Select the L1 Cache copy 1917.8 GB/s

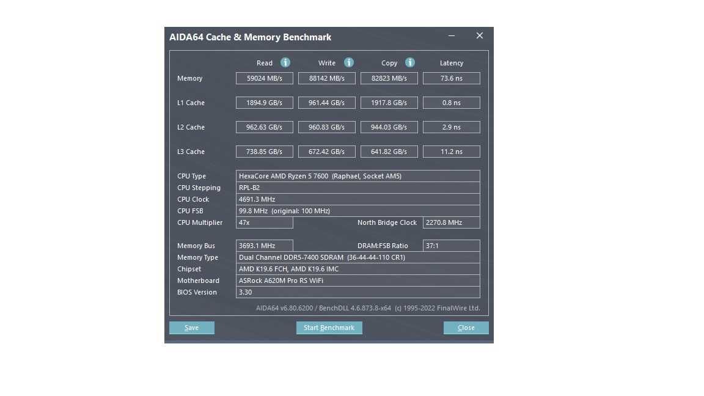389,103
